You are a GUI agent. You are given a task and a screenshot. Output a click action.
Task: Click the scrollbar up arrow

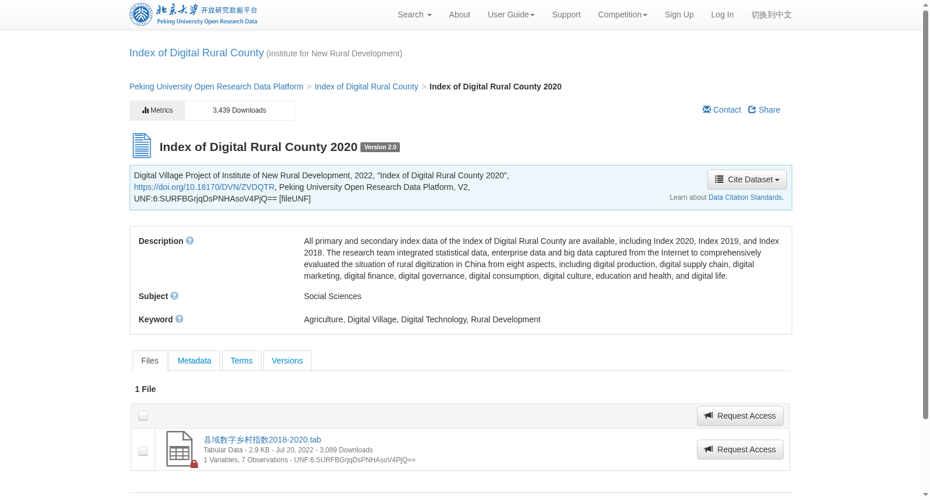(x=926, y=5)
